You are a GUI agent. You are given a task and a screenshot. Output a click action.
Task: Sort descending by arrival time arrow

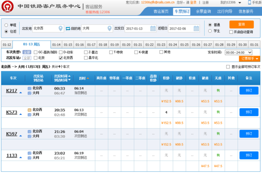(69, 80)
